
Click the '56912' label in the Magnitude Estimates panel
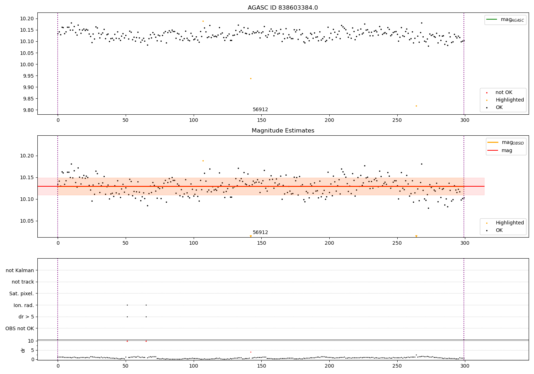260,233
